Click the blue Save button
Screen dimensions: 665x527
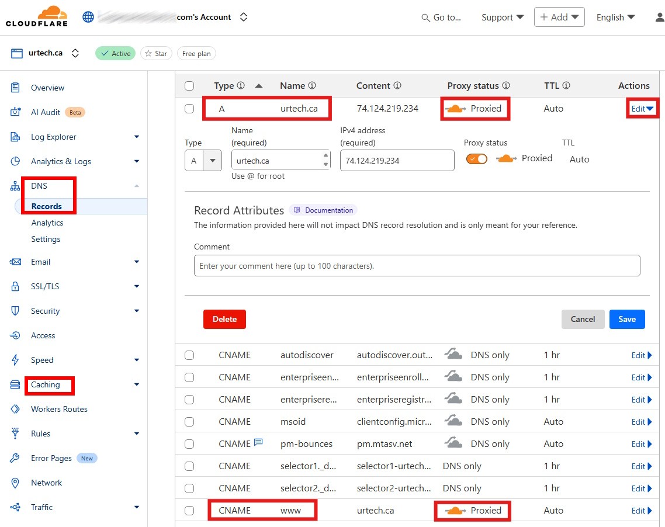click(x=626, y=319)
